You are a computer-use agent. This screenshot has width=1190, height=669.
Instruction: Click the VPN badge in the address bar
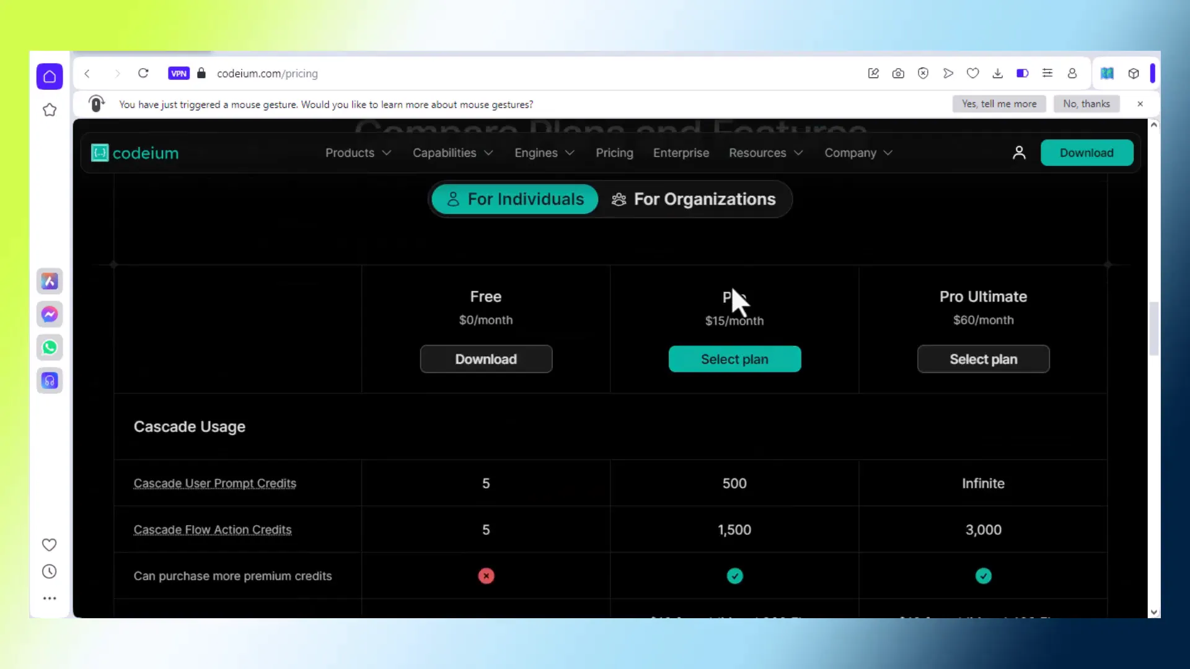pos(179,73)
